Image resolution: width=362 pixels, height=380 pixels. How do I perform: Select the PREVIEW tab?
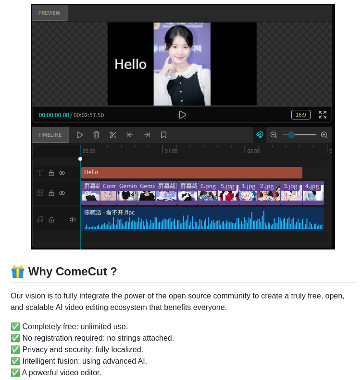pyautogui.click(x=50, y=13)
